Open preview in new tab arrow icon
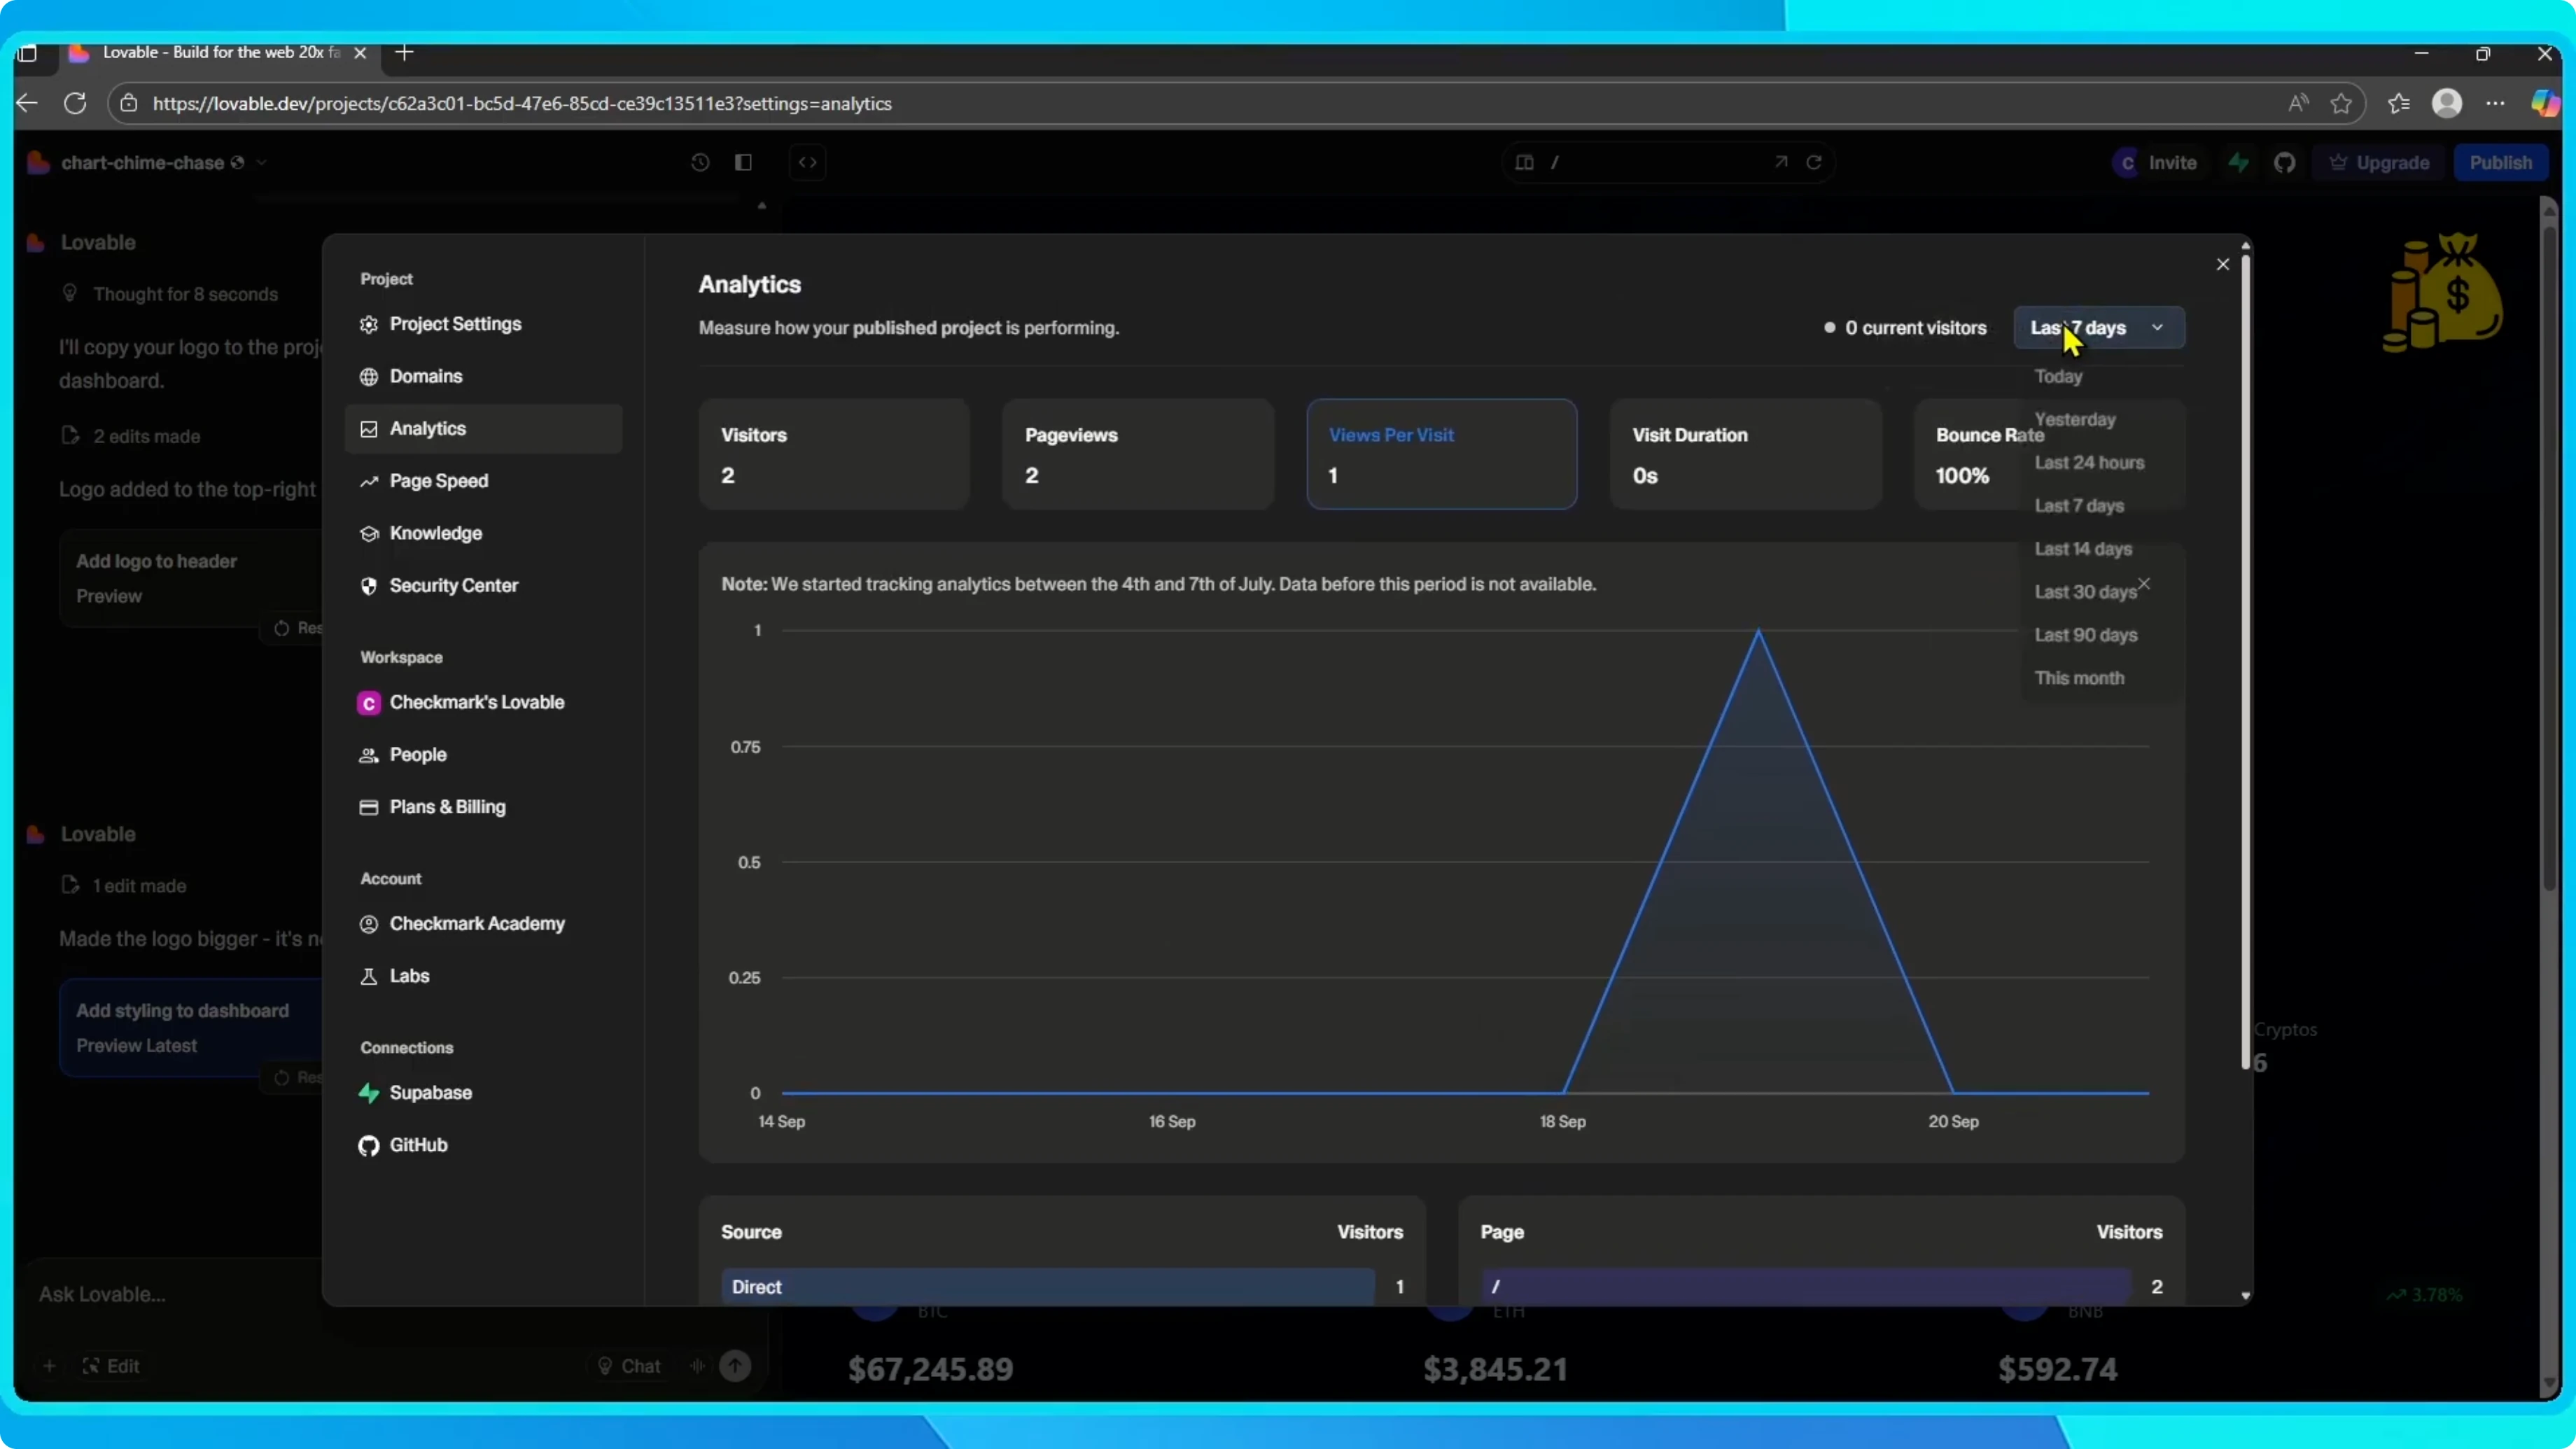This screenshot has height=1449, width=2576. pos(1781,162)
